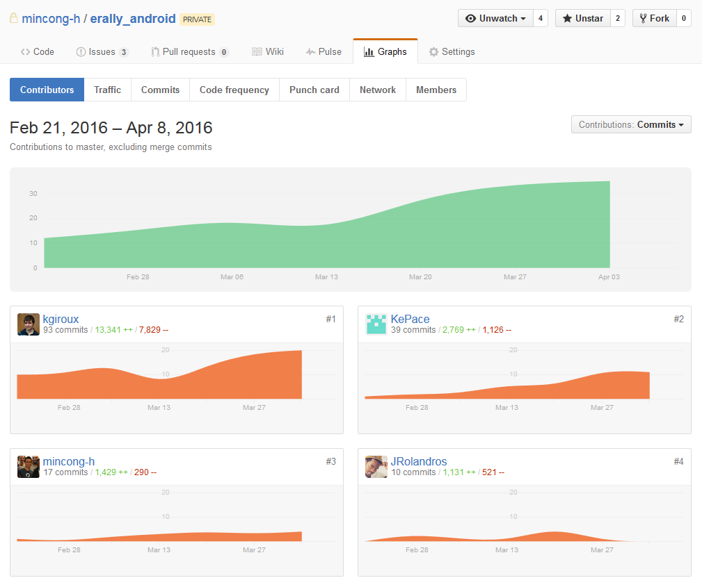This screenshot has width=702, height=587.
Task: Click the Code tab brackets icon
Action: pyautogui.click(x=25, y=52)
